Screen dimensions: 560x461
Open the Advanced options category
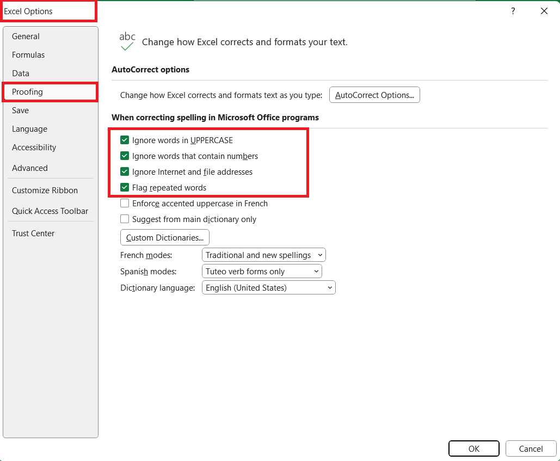[x=51, y=168]
